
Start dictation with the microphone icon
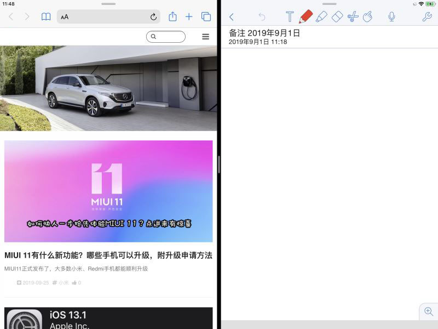point(392,16)
